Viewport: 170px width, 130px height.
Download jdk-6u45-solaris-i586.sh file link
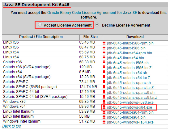[x=128, y=63]
